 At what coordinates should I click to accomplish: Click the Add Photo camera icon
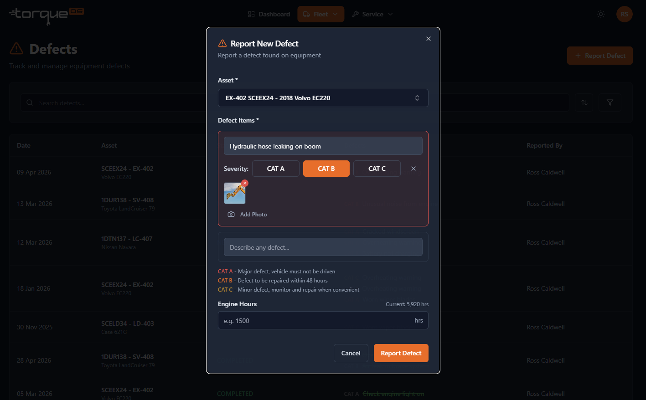(231, 215)
